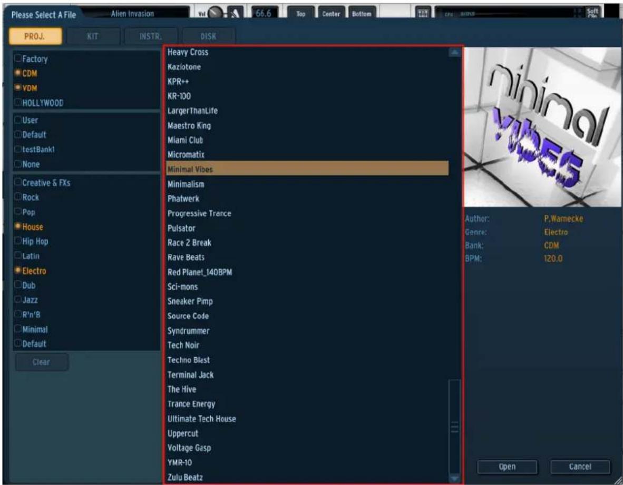The height and width of the screenshot is (485, 623).
Task: Select Kaziotone in the file list
Action: [307, 67]
